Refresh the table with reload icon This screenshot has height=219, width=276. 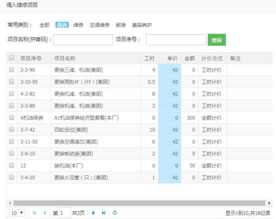tap(115, 213)
